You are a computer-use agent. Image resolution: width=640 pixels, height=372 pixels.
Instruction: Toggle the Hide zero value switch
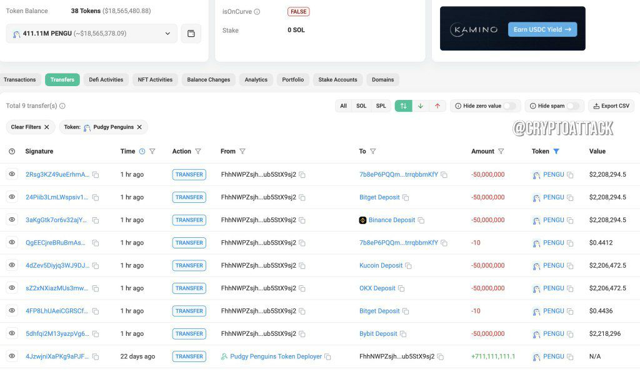pyautogui.click(x=509, y=106)
